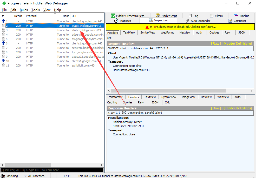The height and width of the screenshot is (178, 256).
Task: Open the Tools menu
Action: tap(35, 10)
